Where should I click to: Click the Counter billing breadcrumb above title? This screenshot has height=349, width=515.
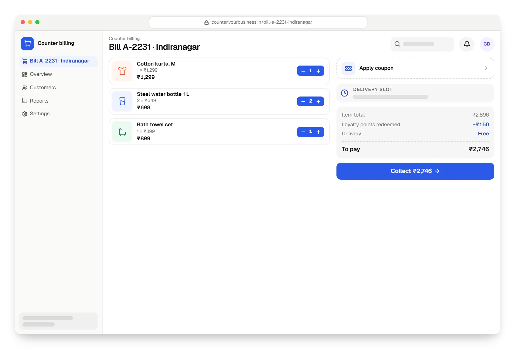point(124,39)
